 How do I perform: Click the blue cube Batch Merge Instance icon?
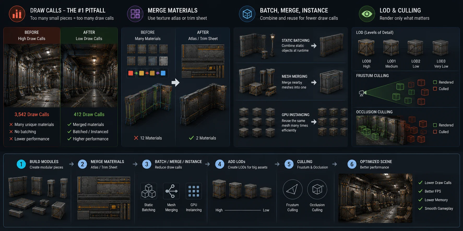(x=247, y=14)
